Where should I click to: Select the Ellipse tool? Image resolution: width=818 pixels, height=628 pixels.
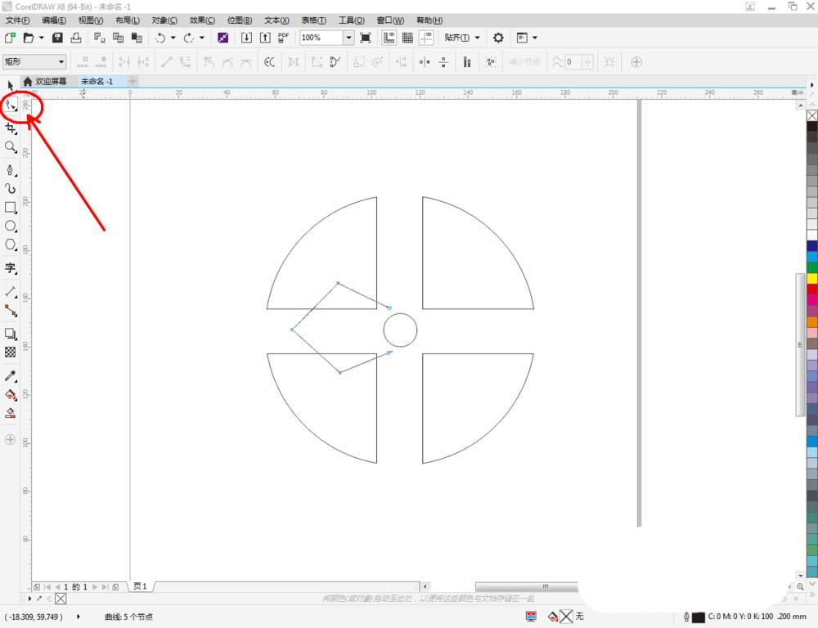(10, 226)
